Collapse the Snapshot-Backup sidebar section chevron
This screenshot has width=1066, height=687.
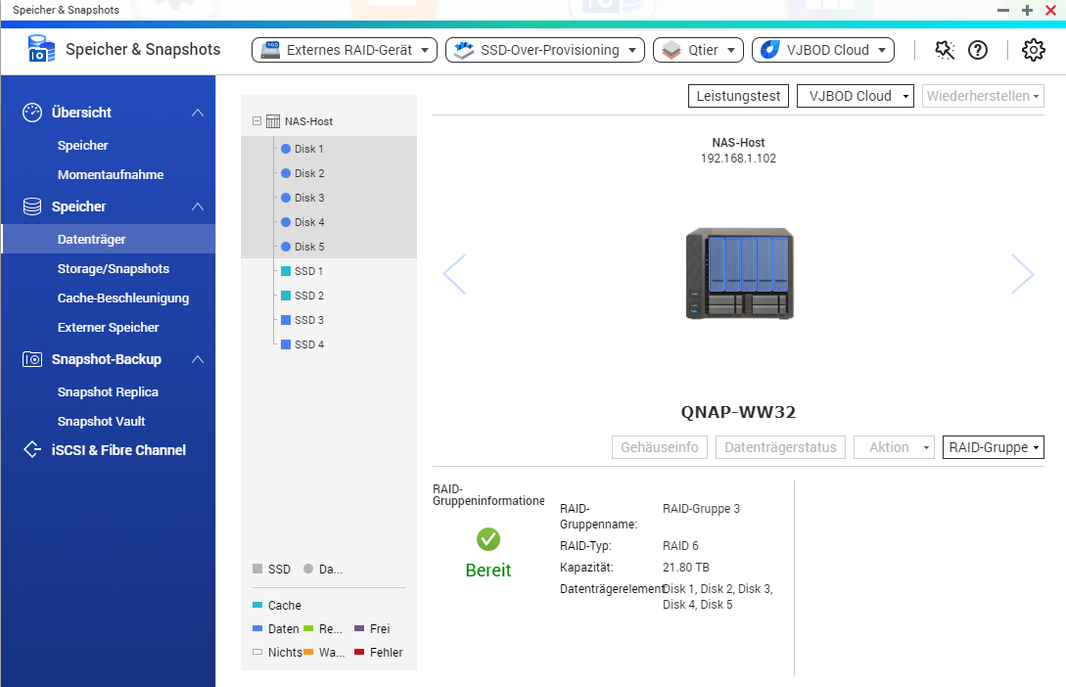pos(198,359)
